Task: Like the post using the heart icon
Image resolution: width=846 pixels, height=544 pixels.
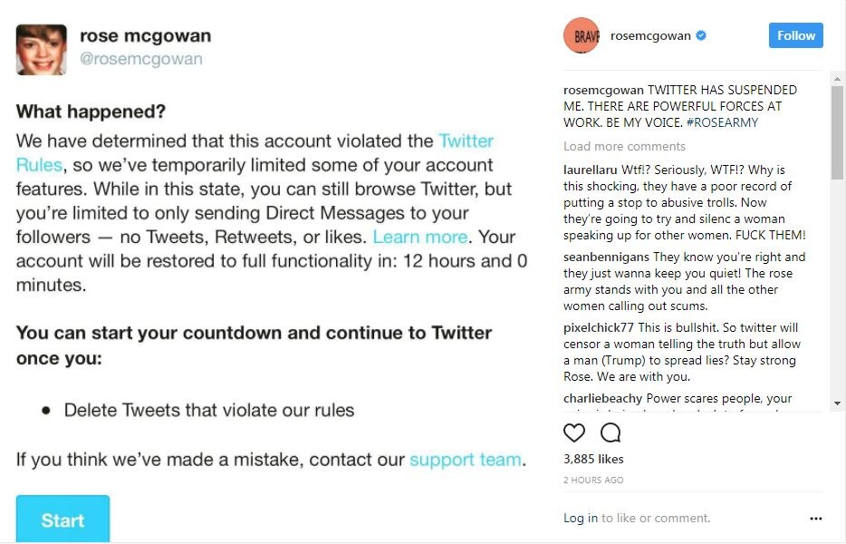Action: pyautogui.click(x=574, y=432)
